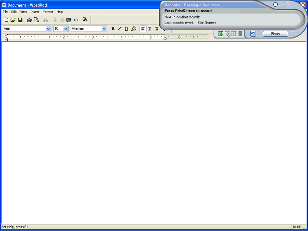This screenshot has width=308, height=231.
Task: Click the Recorder add screenshot icon
Action: [x=221, y=34]
